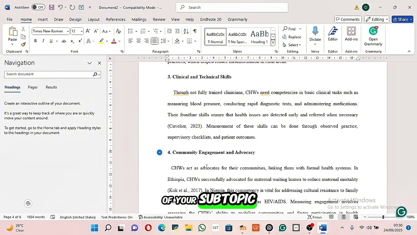This screenshot has height=235, width=417.
Task: Click Find in Editing group
Action: [290, 29]
